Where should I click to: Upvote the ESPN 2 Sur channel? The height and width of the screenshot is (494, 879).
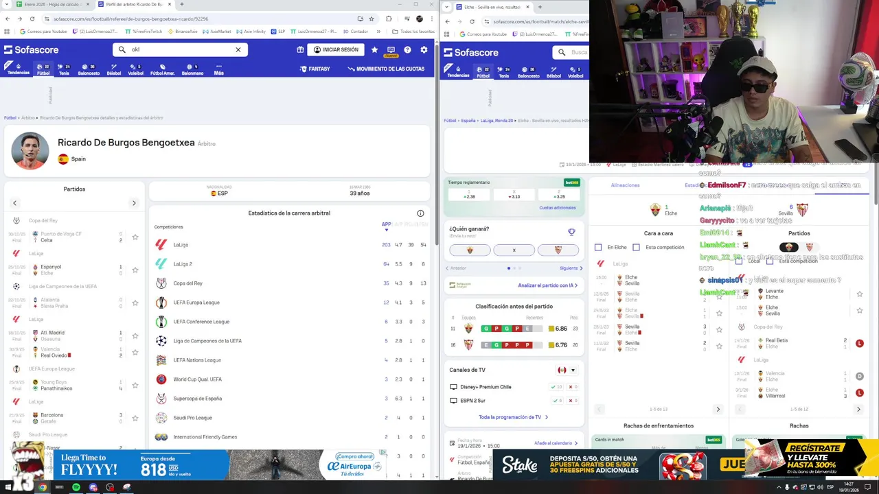[x=557, y=401]
